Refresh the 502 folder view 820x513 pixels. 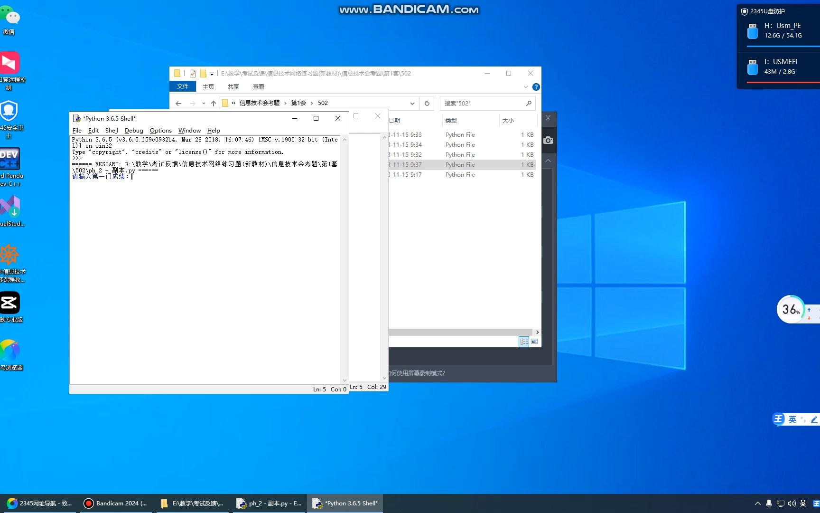tap(427, 103)
